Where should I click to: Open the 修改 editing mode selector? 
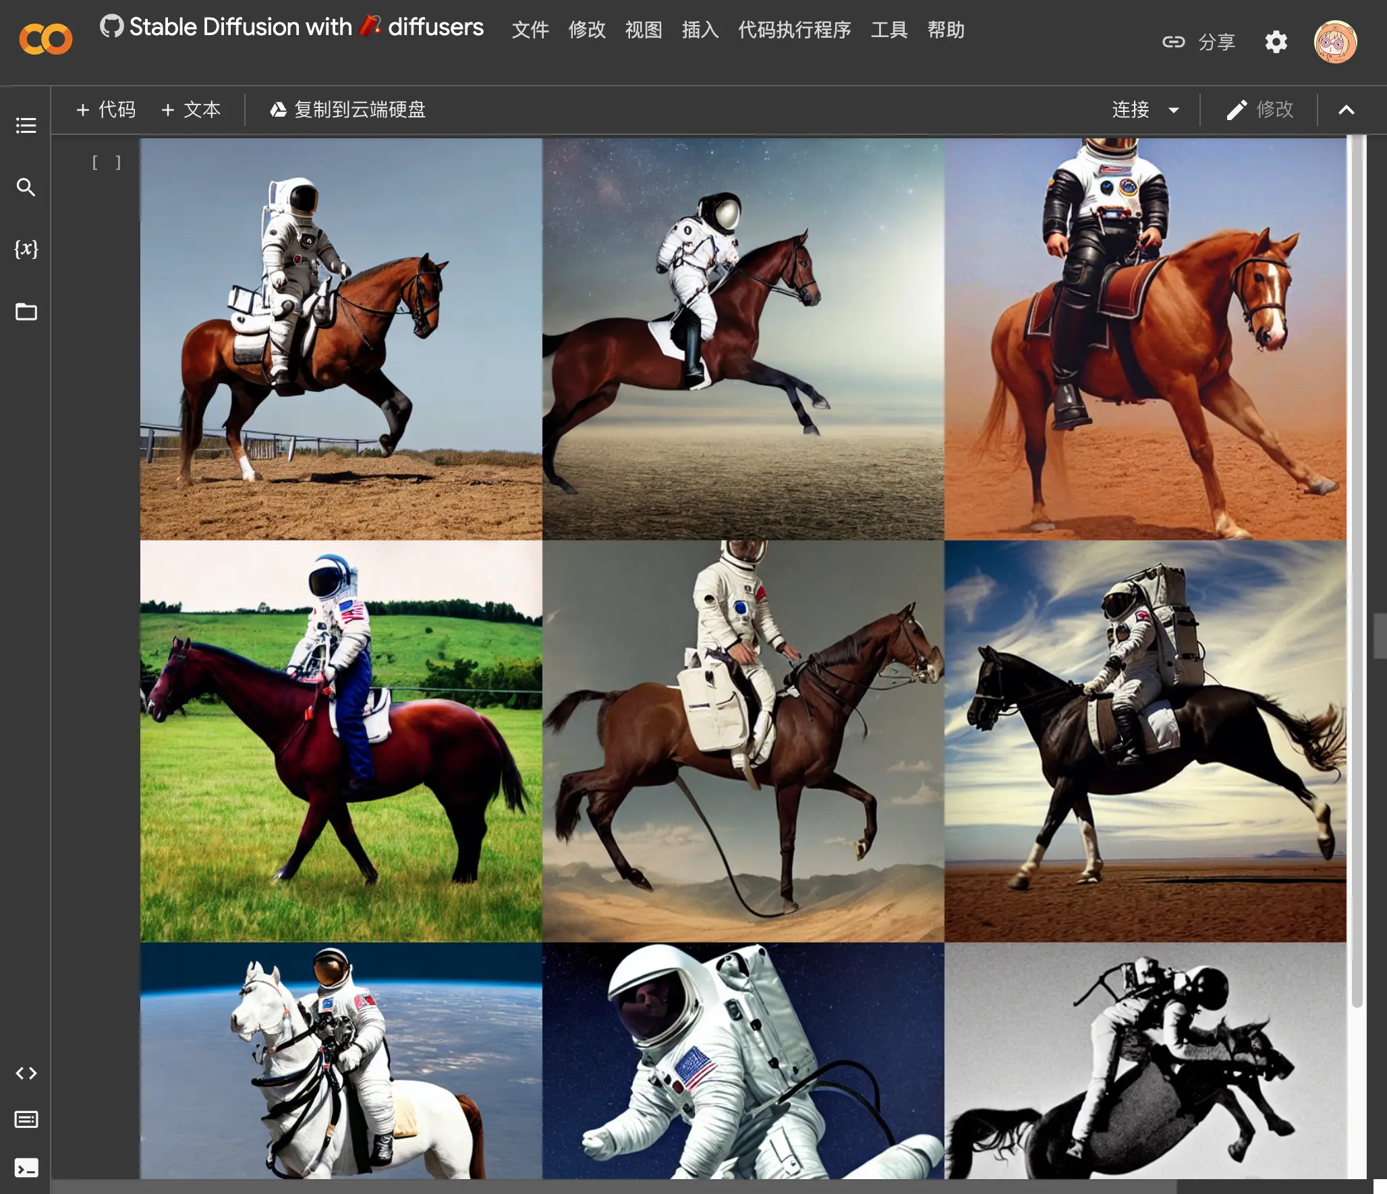click(x=1260, y=110)
